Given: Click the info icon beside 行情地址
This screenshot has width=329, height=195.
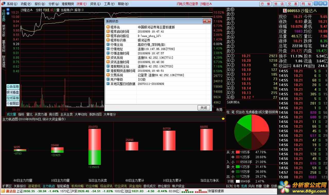Looking at the screenshot, I should pyautogui.click(x=108, y=49).
